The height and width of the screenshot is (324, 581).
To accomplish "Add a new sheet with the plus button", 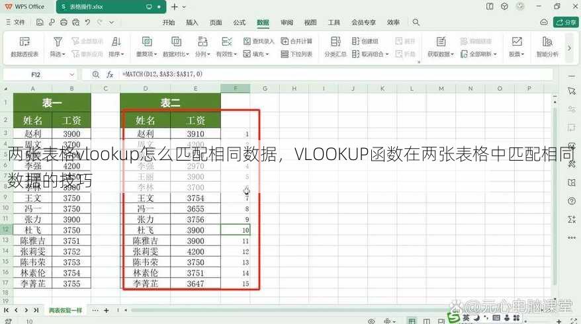I will 107,310.
